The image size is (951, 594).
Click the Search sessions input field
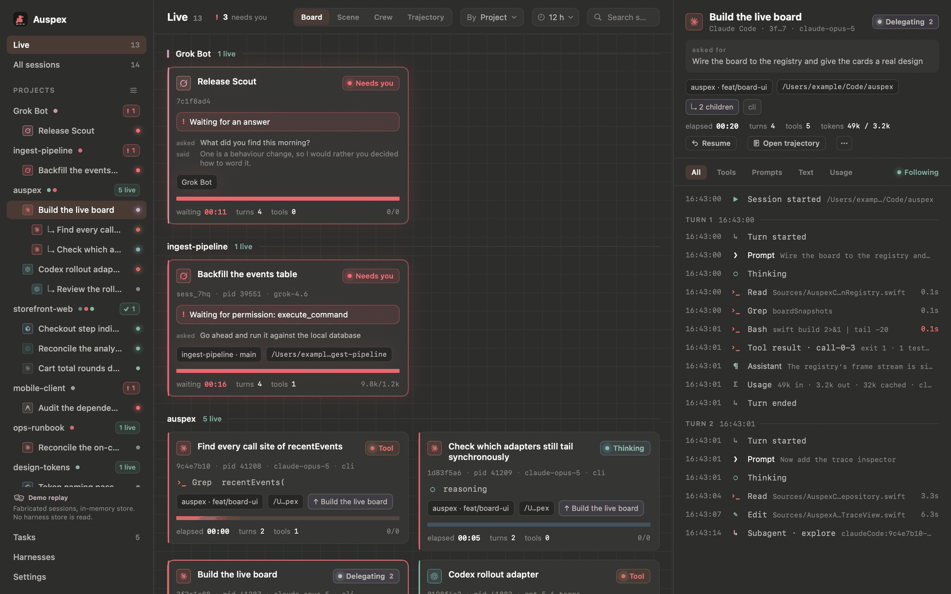[623, 17]
